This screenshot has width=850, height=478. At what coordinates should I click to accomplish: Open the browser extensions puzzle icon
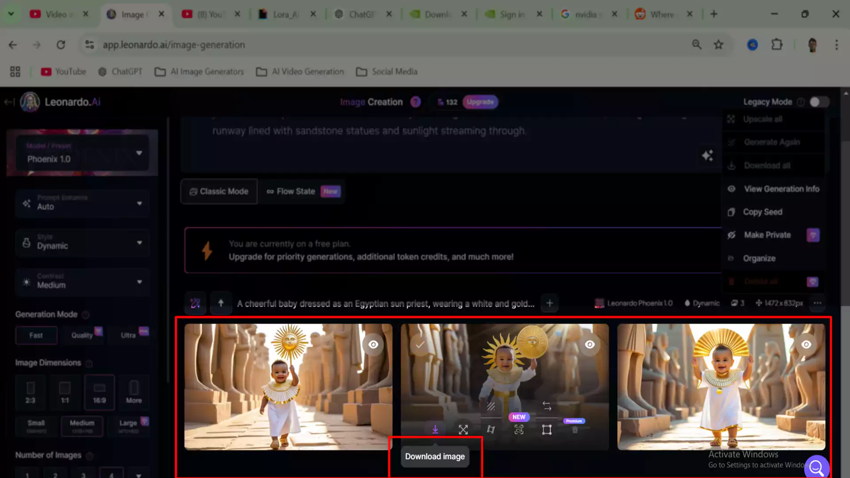coord(777,45)
